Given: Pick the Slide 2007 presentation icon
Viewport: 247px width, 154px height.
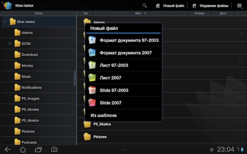Looking at the screenshot, I should pos(92,103).
